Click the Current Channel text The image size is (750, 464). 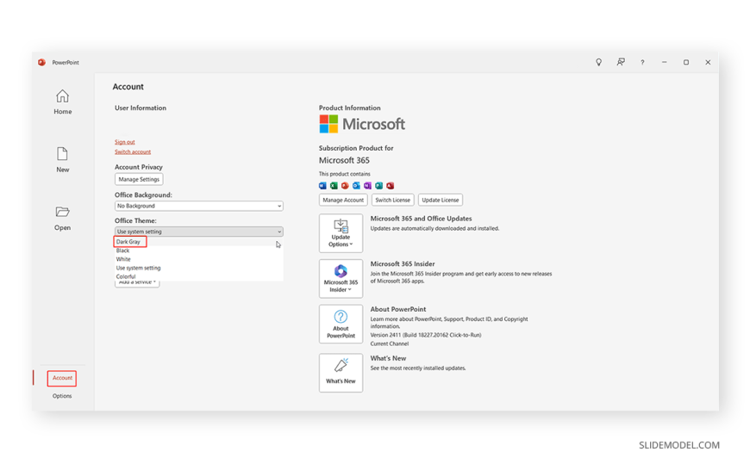click(x=390, y=343)
